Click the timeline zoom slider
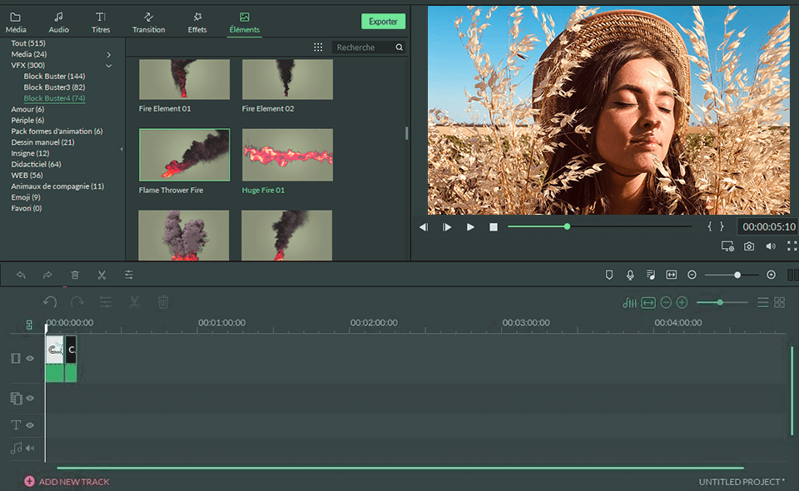 (x=720, y=302)
